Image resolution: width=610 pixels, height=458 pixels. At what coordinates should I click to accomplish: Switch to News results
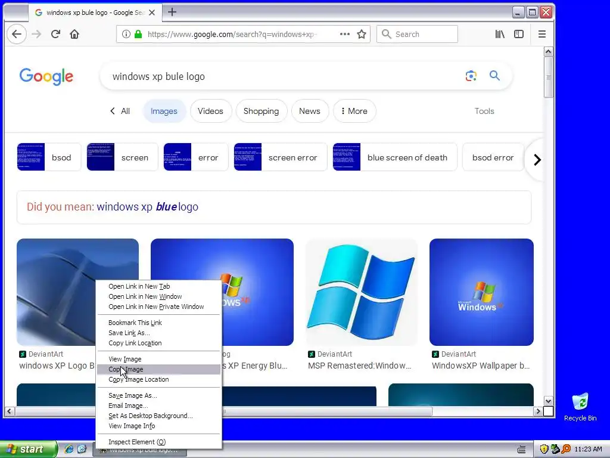coord(310,111)
